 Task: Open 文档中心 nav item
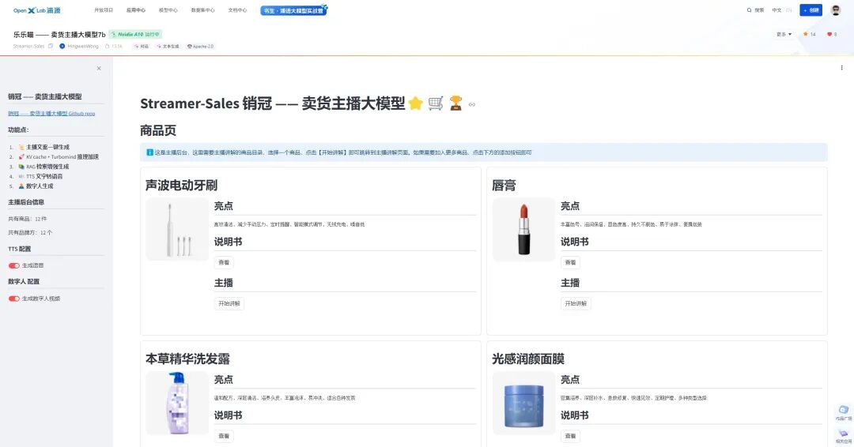[237, 10]
